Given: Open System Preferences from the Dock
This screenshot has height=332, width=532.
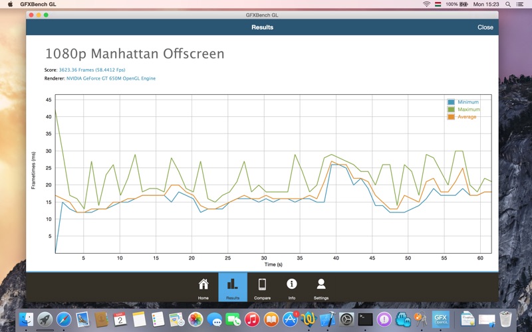Looking at the screenshot, I should [346, 319].
